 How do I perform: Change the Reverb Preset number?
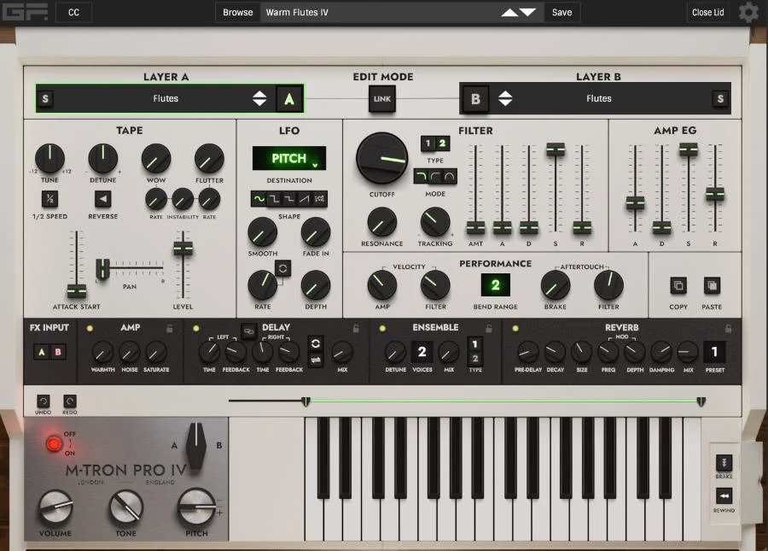714,351
